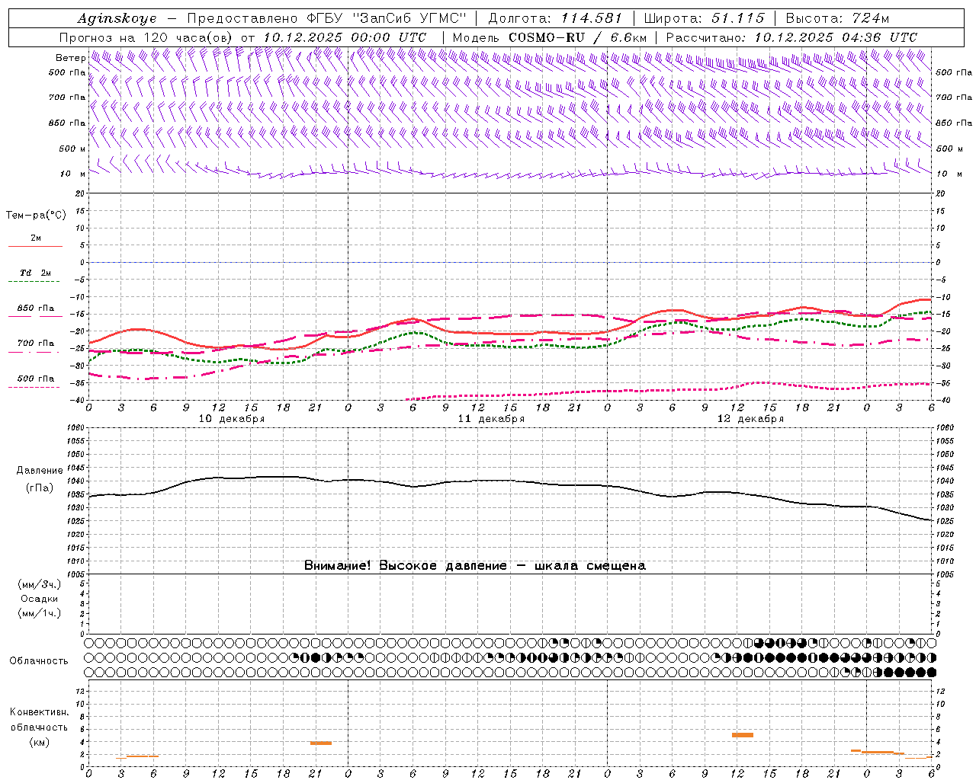Click the model label COSMO-RU / 6.6км
This screenshot has height=780, width=976.
[x=577, y=37]
